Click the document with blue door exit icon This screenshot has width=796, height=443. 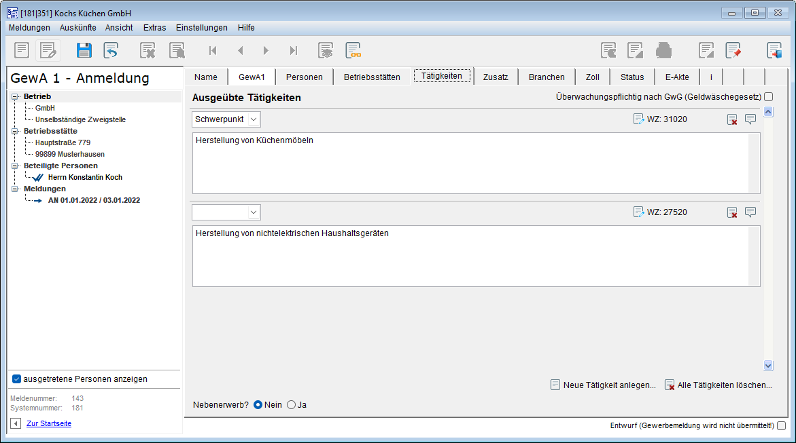(774, 50)
